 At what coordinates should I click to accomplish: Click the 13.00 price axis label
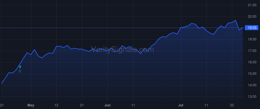(252, 97)
